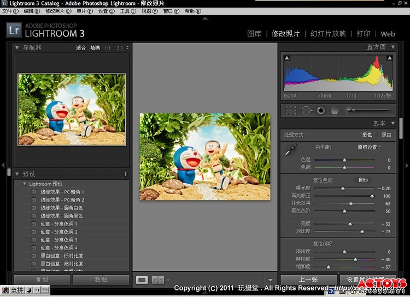
Task: Collapse the Lightroom 预设 folder
Action: pyautogui.click(x=25, y=184)
